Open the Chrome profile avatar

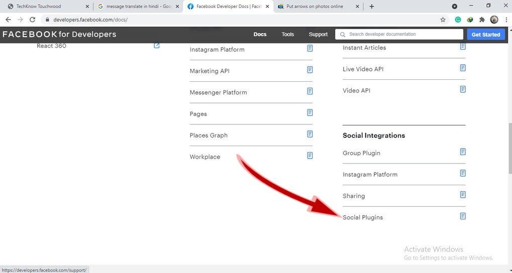click(494, 20)
